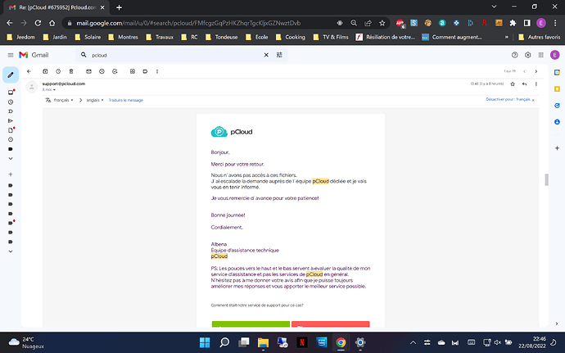The width and height of the screenshot is (565, 353).
Task: Open Google Keep side panel icon
Action: (557, 89)
